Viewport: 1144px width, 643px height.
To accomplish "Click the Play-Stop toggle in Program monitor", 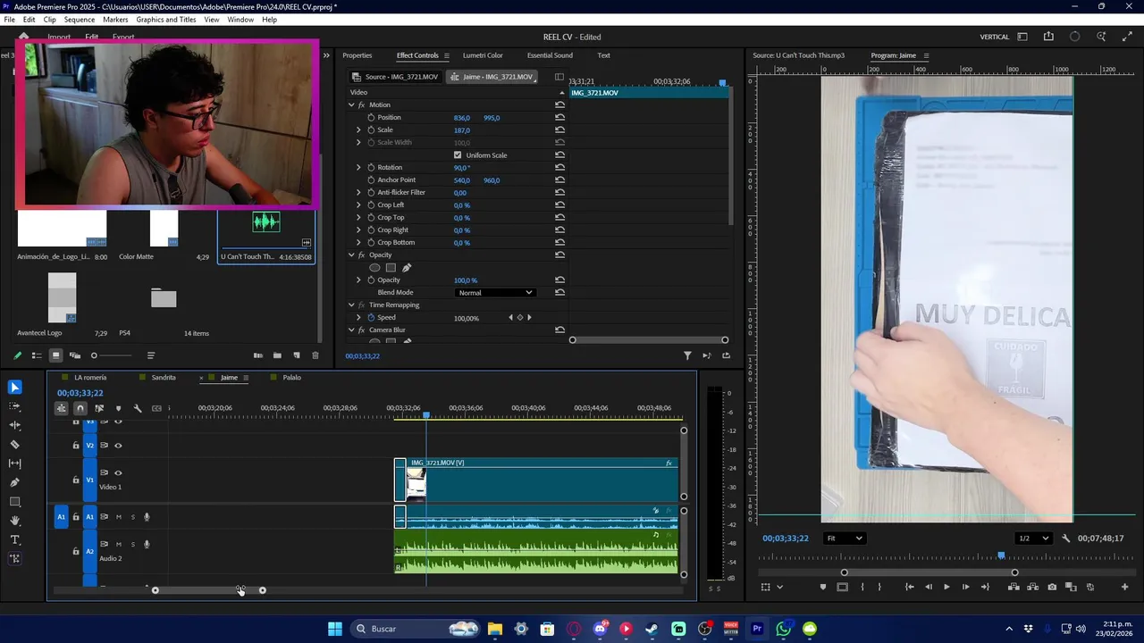I will click(x=946, y=587).
